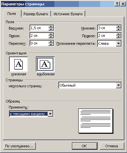Click the help question mark button

coord(117,4)
